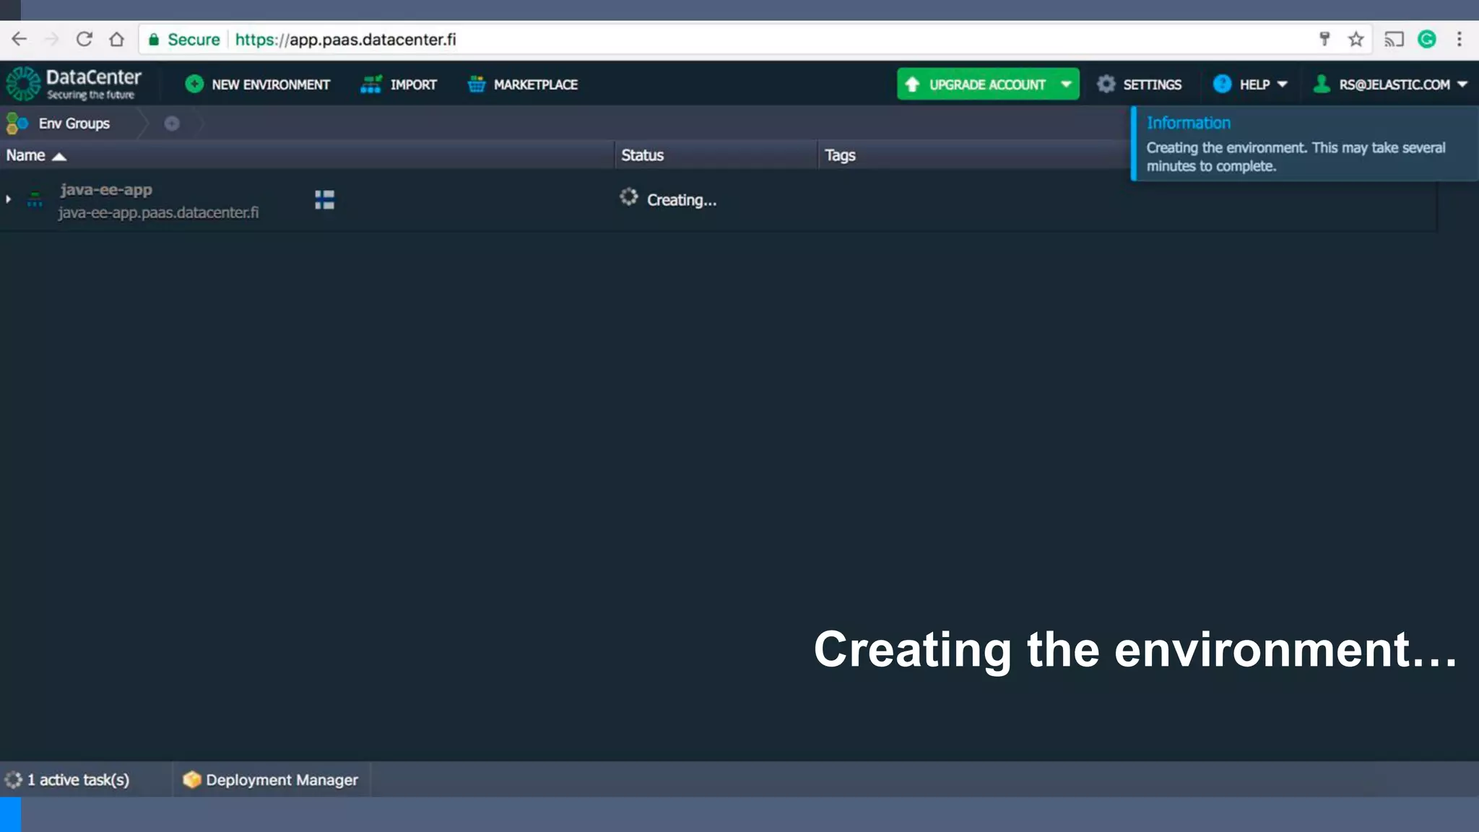Add a new environment group with plus icon
This screenshot has width=1479, height=832.
pos(171,123)
